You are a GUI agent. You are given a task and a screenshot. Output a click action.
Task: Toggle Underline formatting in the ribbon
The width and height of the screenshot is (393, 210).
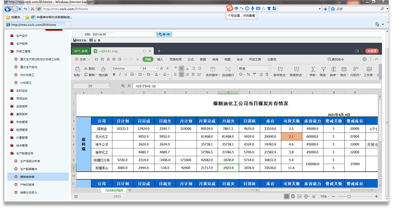126,74
